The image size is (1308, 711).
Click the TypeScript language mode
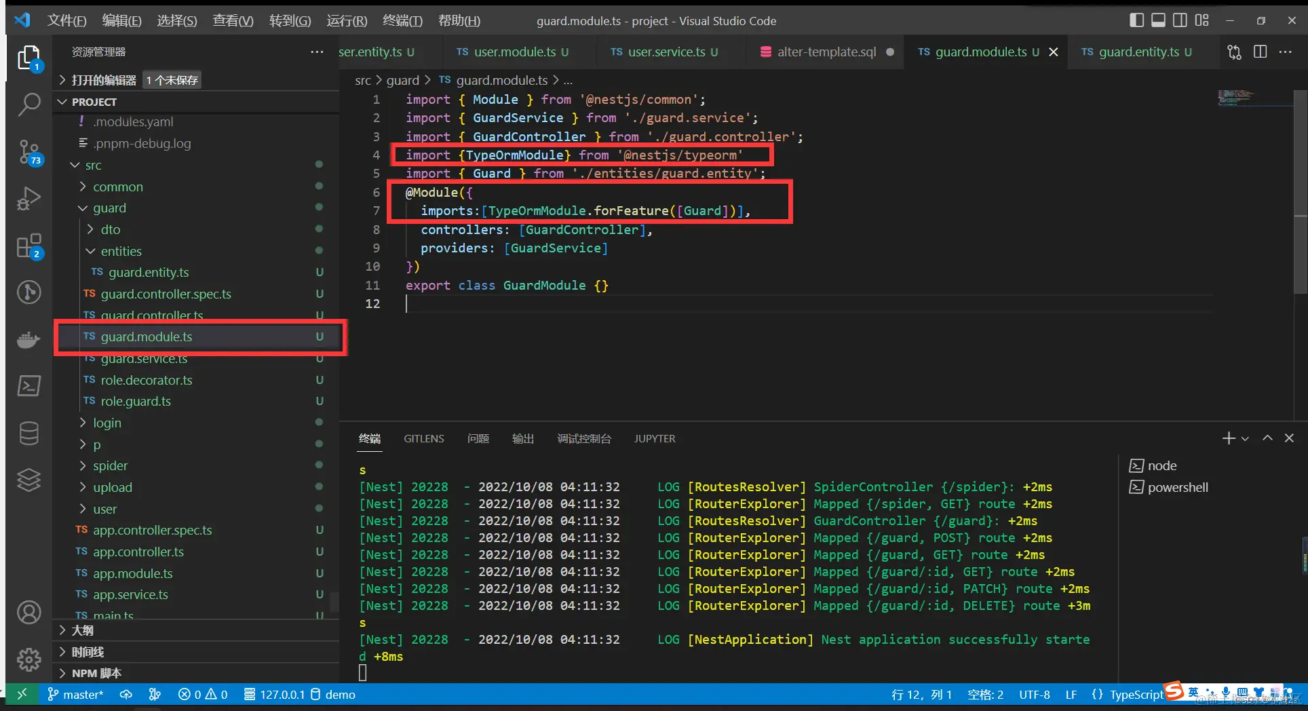tap(1136, 694)
